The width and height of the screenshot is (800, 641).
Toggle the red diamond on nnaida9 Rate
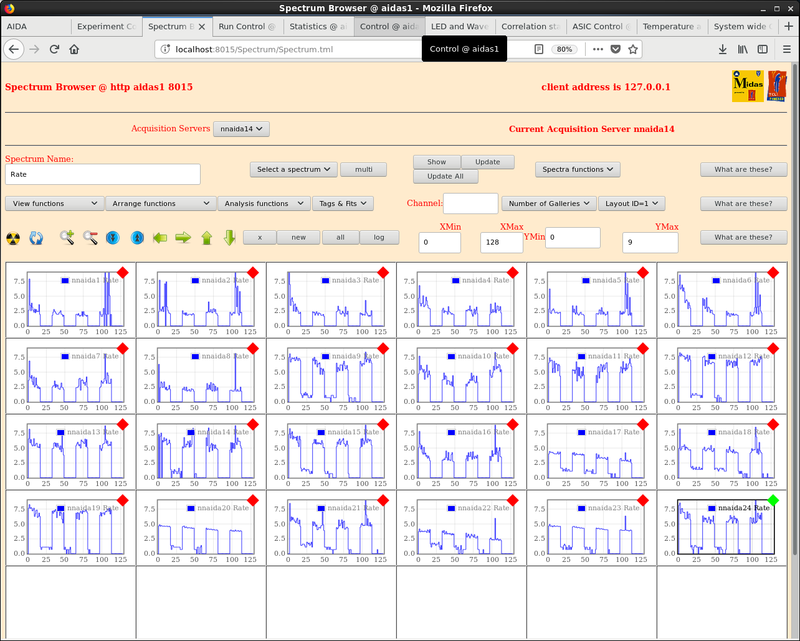[x=383, y=349]
